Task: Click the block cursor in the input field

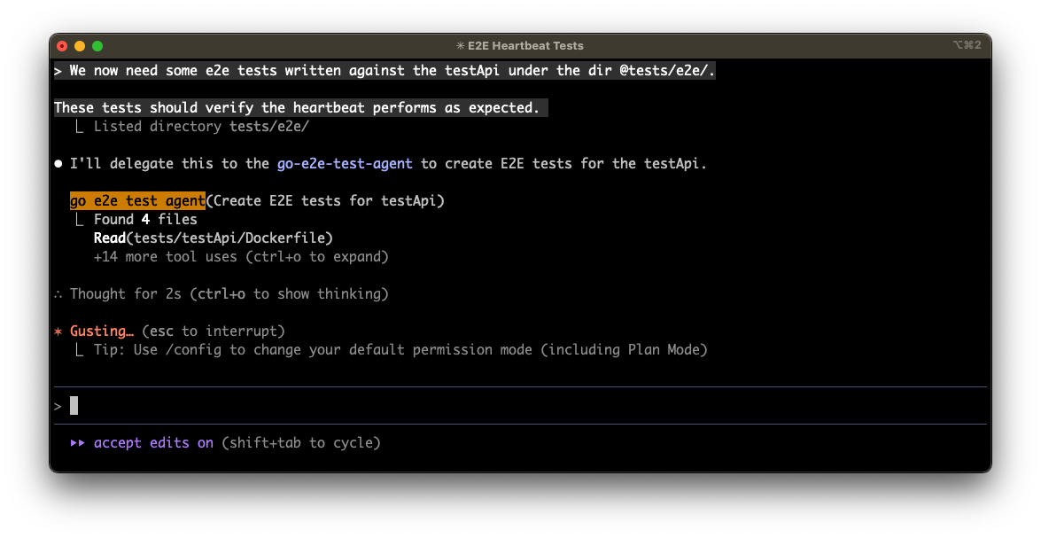Action: pos(74,405)
